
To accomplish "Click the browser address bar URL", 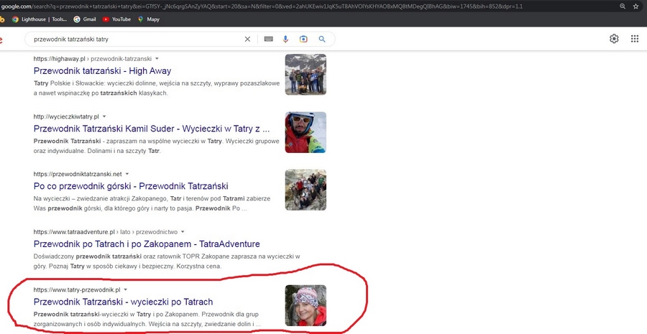I will pyautogui.click(x=262, y=6).
